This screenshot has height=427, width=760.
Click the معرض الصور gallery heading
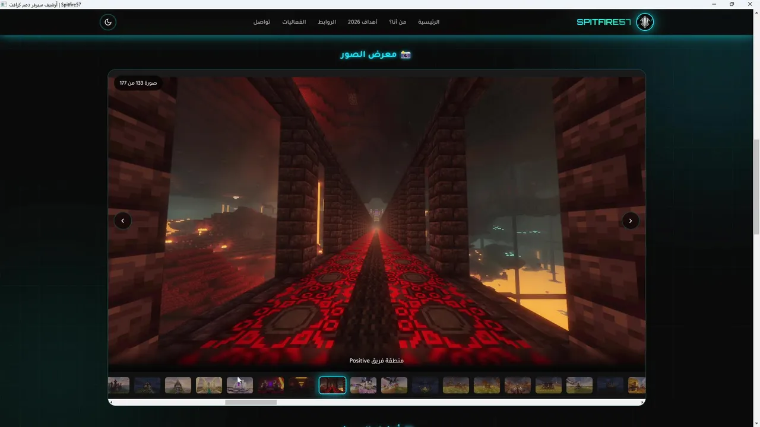(376, 54)
